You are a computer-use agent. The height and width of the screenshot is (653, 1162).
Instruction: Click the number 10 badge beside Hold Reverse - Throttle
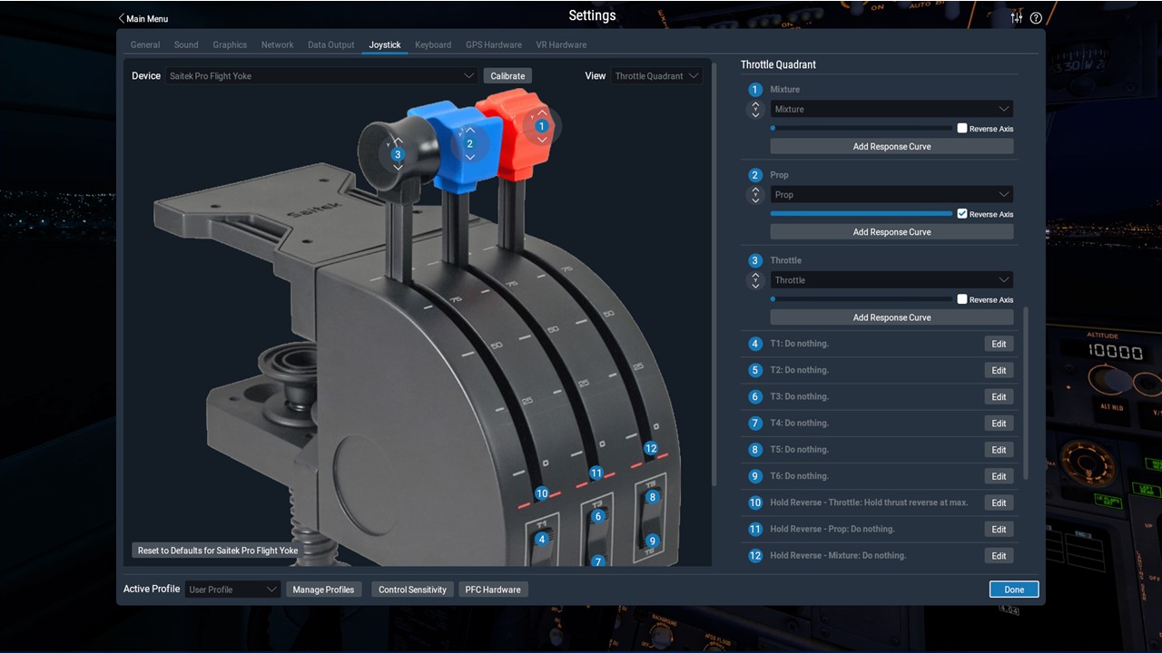tap(755, 502)
